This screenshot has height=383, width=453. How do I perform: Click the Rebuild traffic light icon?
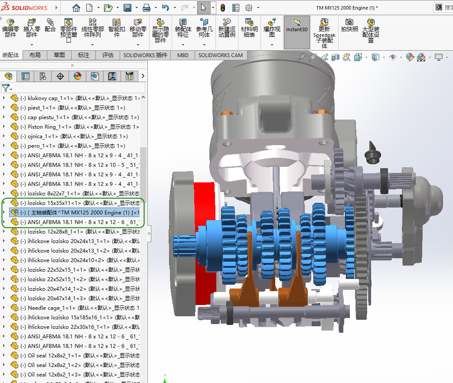tap(223, 8)
